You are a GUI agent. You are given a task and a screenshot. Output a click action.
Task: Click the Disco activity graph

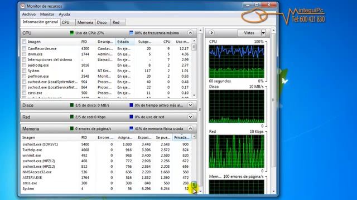pos(237,106)
